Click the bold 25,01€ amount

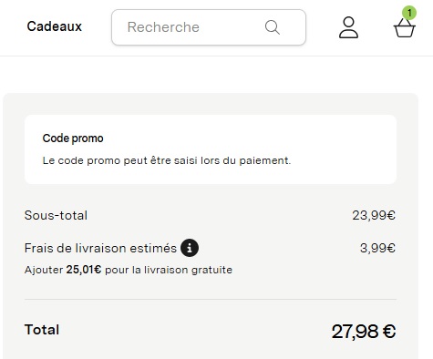click(84, 270)
